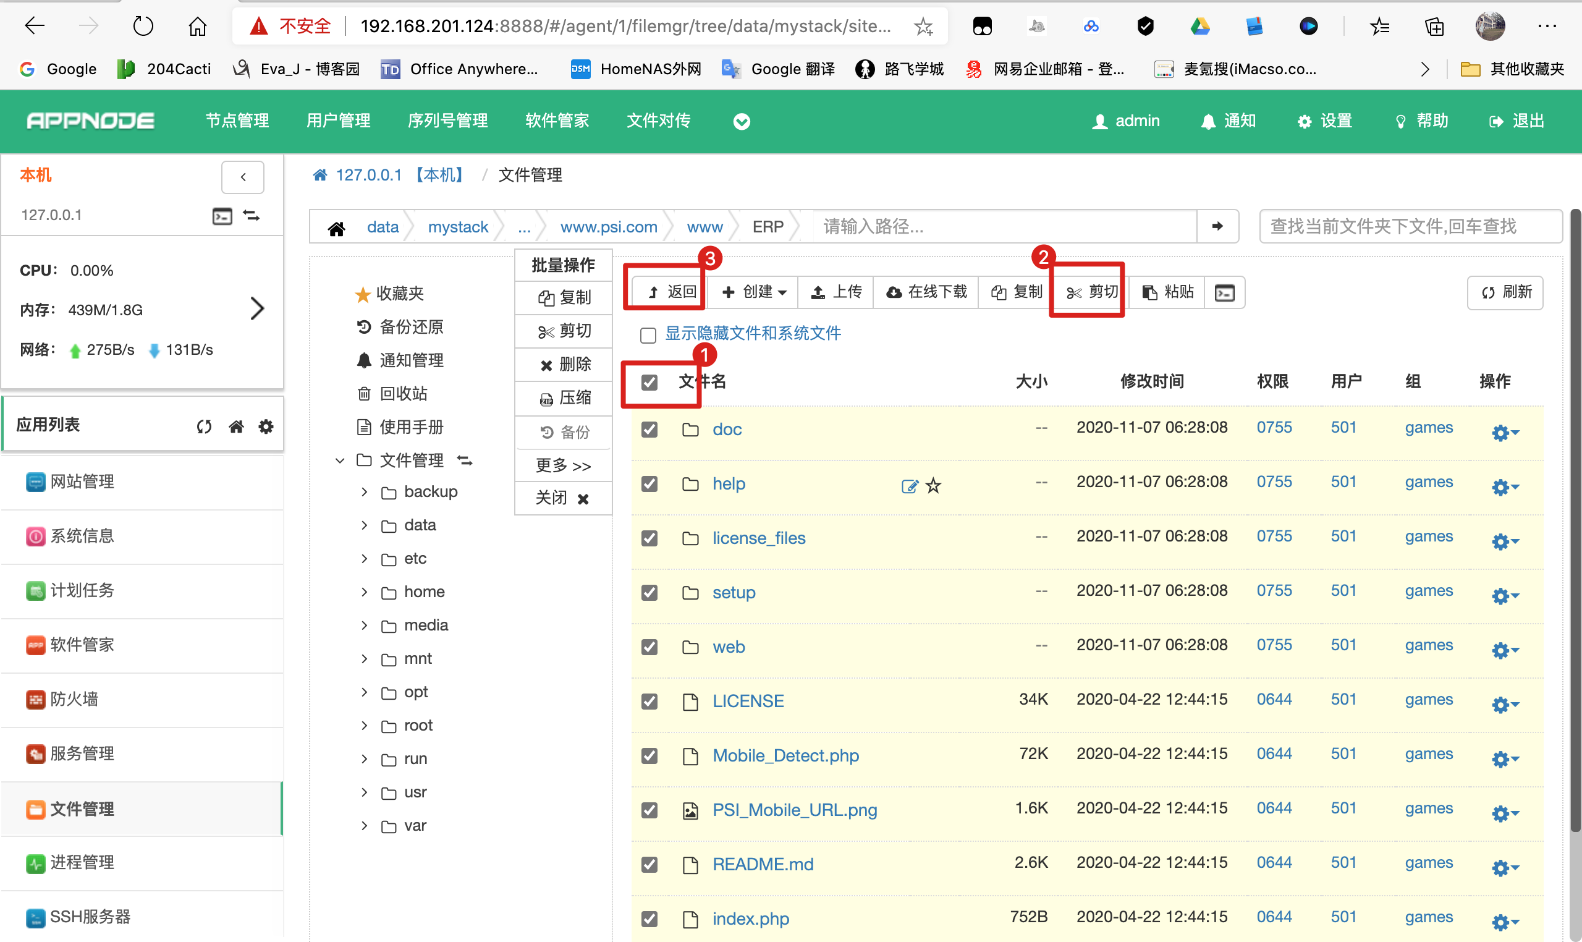Star the help folder as favorite
1582x942 pixels.
pyautogui.click(x=933, y=486)
